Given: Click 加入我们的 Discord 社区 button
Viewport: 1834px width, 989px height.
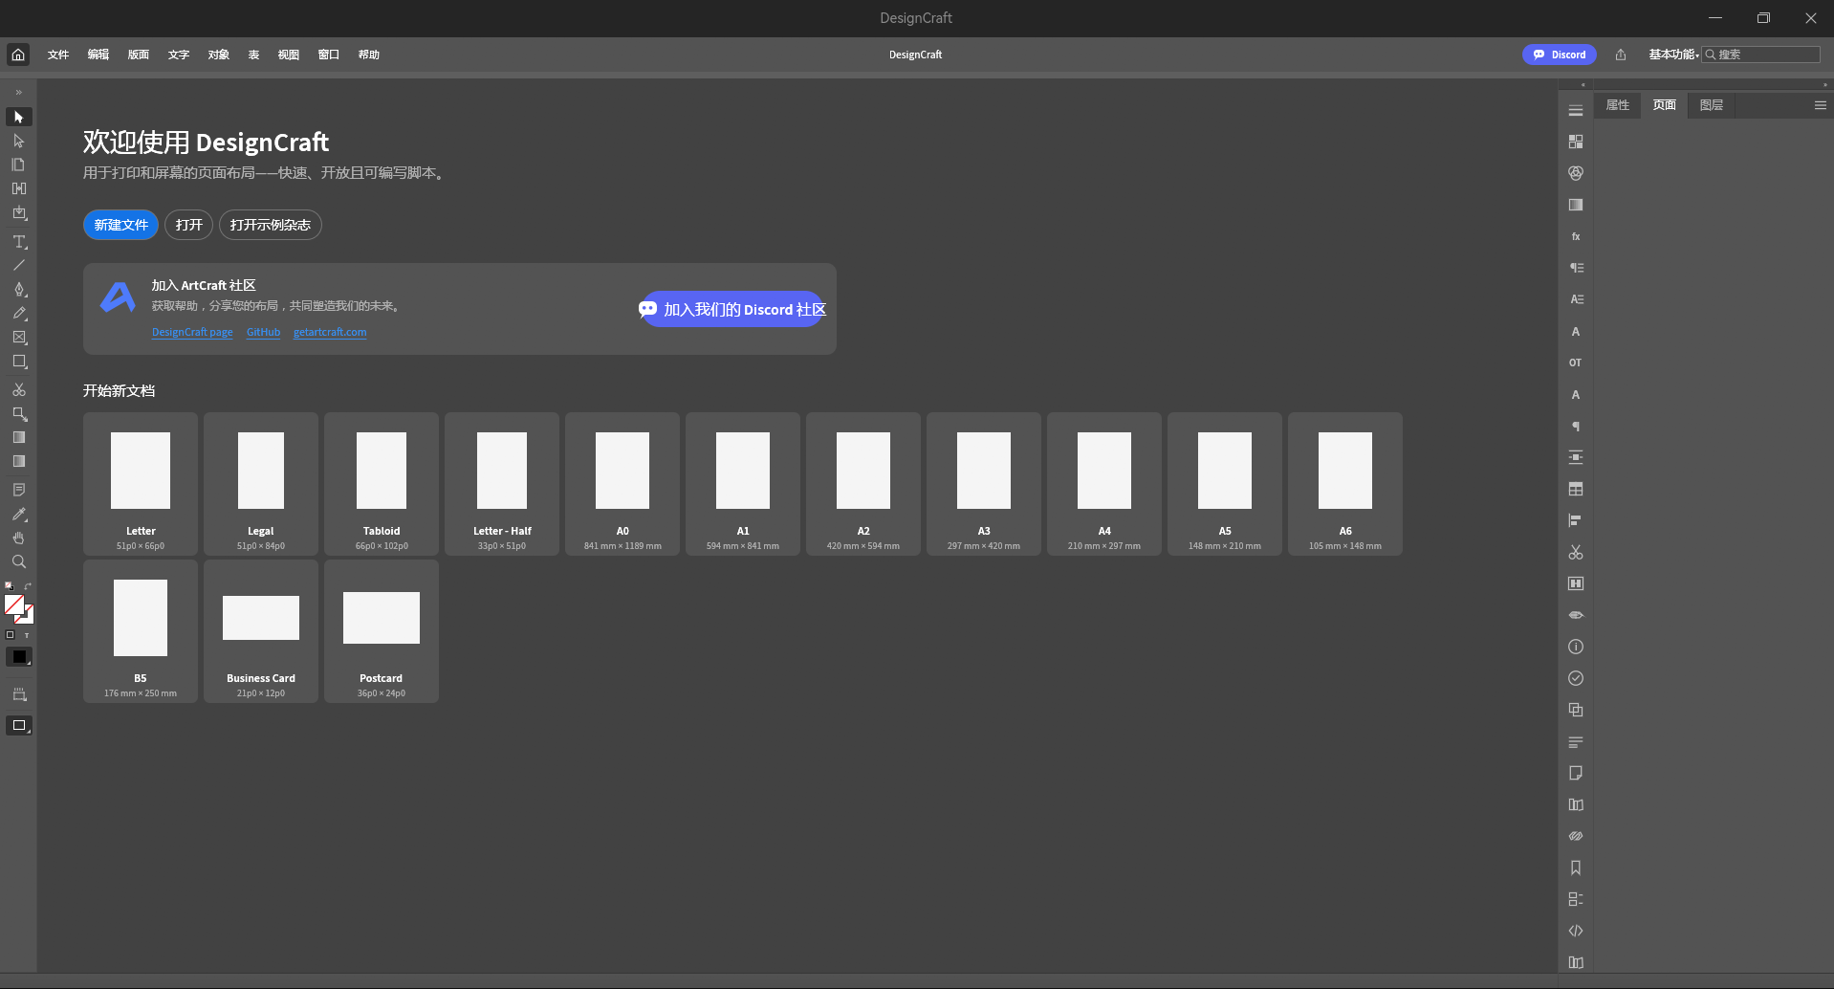Looking at the screenshot, I should (x=732, y=309).
